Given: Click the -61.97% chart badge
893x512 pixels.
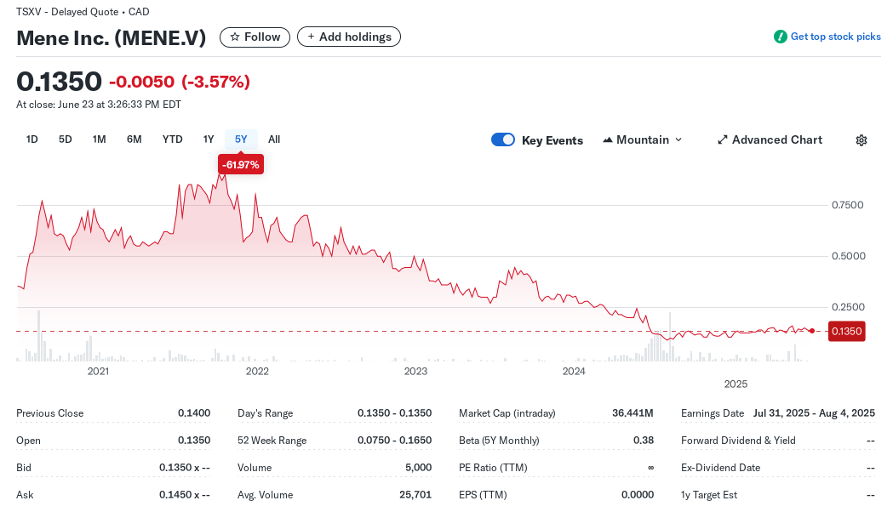Looking at the screenshot, I should tap(241, 165).
